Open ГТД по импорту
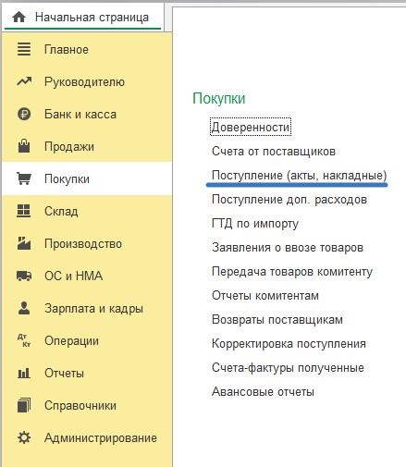Viewport: 406px width, 467px height. click(255, 224)
